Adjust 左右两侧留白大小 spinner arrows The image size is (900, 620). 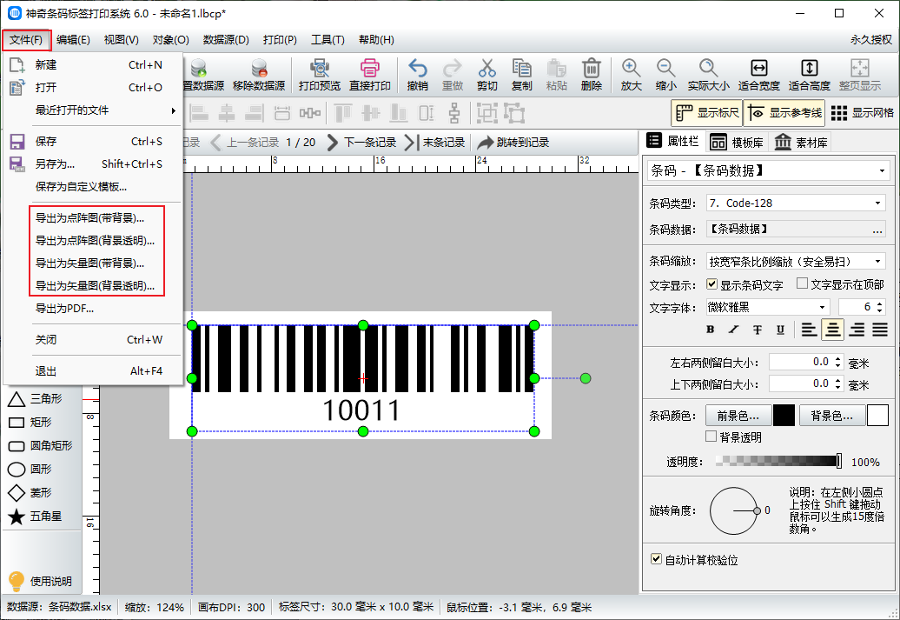pyautogui.click(x=838, y=362)
